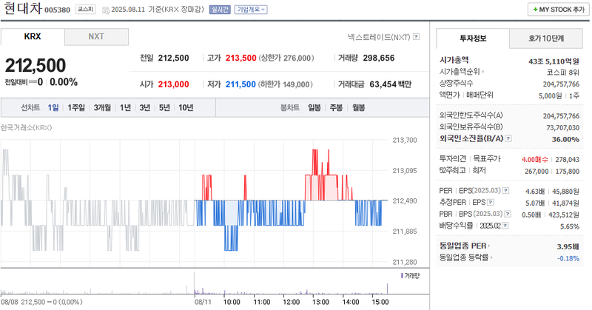
Task: Select the 3년 line chart range
Action: pos(145,107)
